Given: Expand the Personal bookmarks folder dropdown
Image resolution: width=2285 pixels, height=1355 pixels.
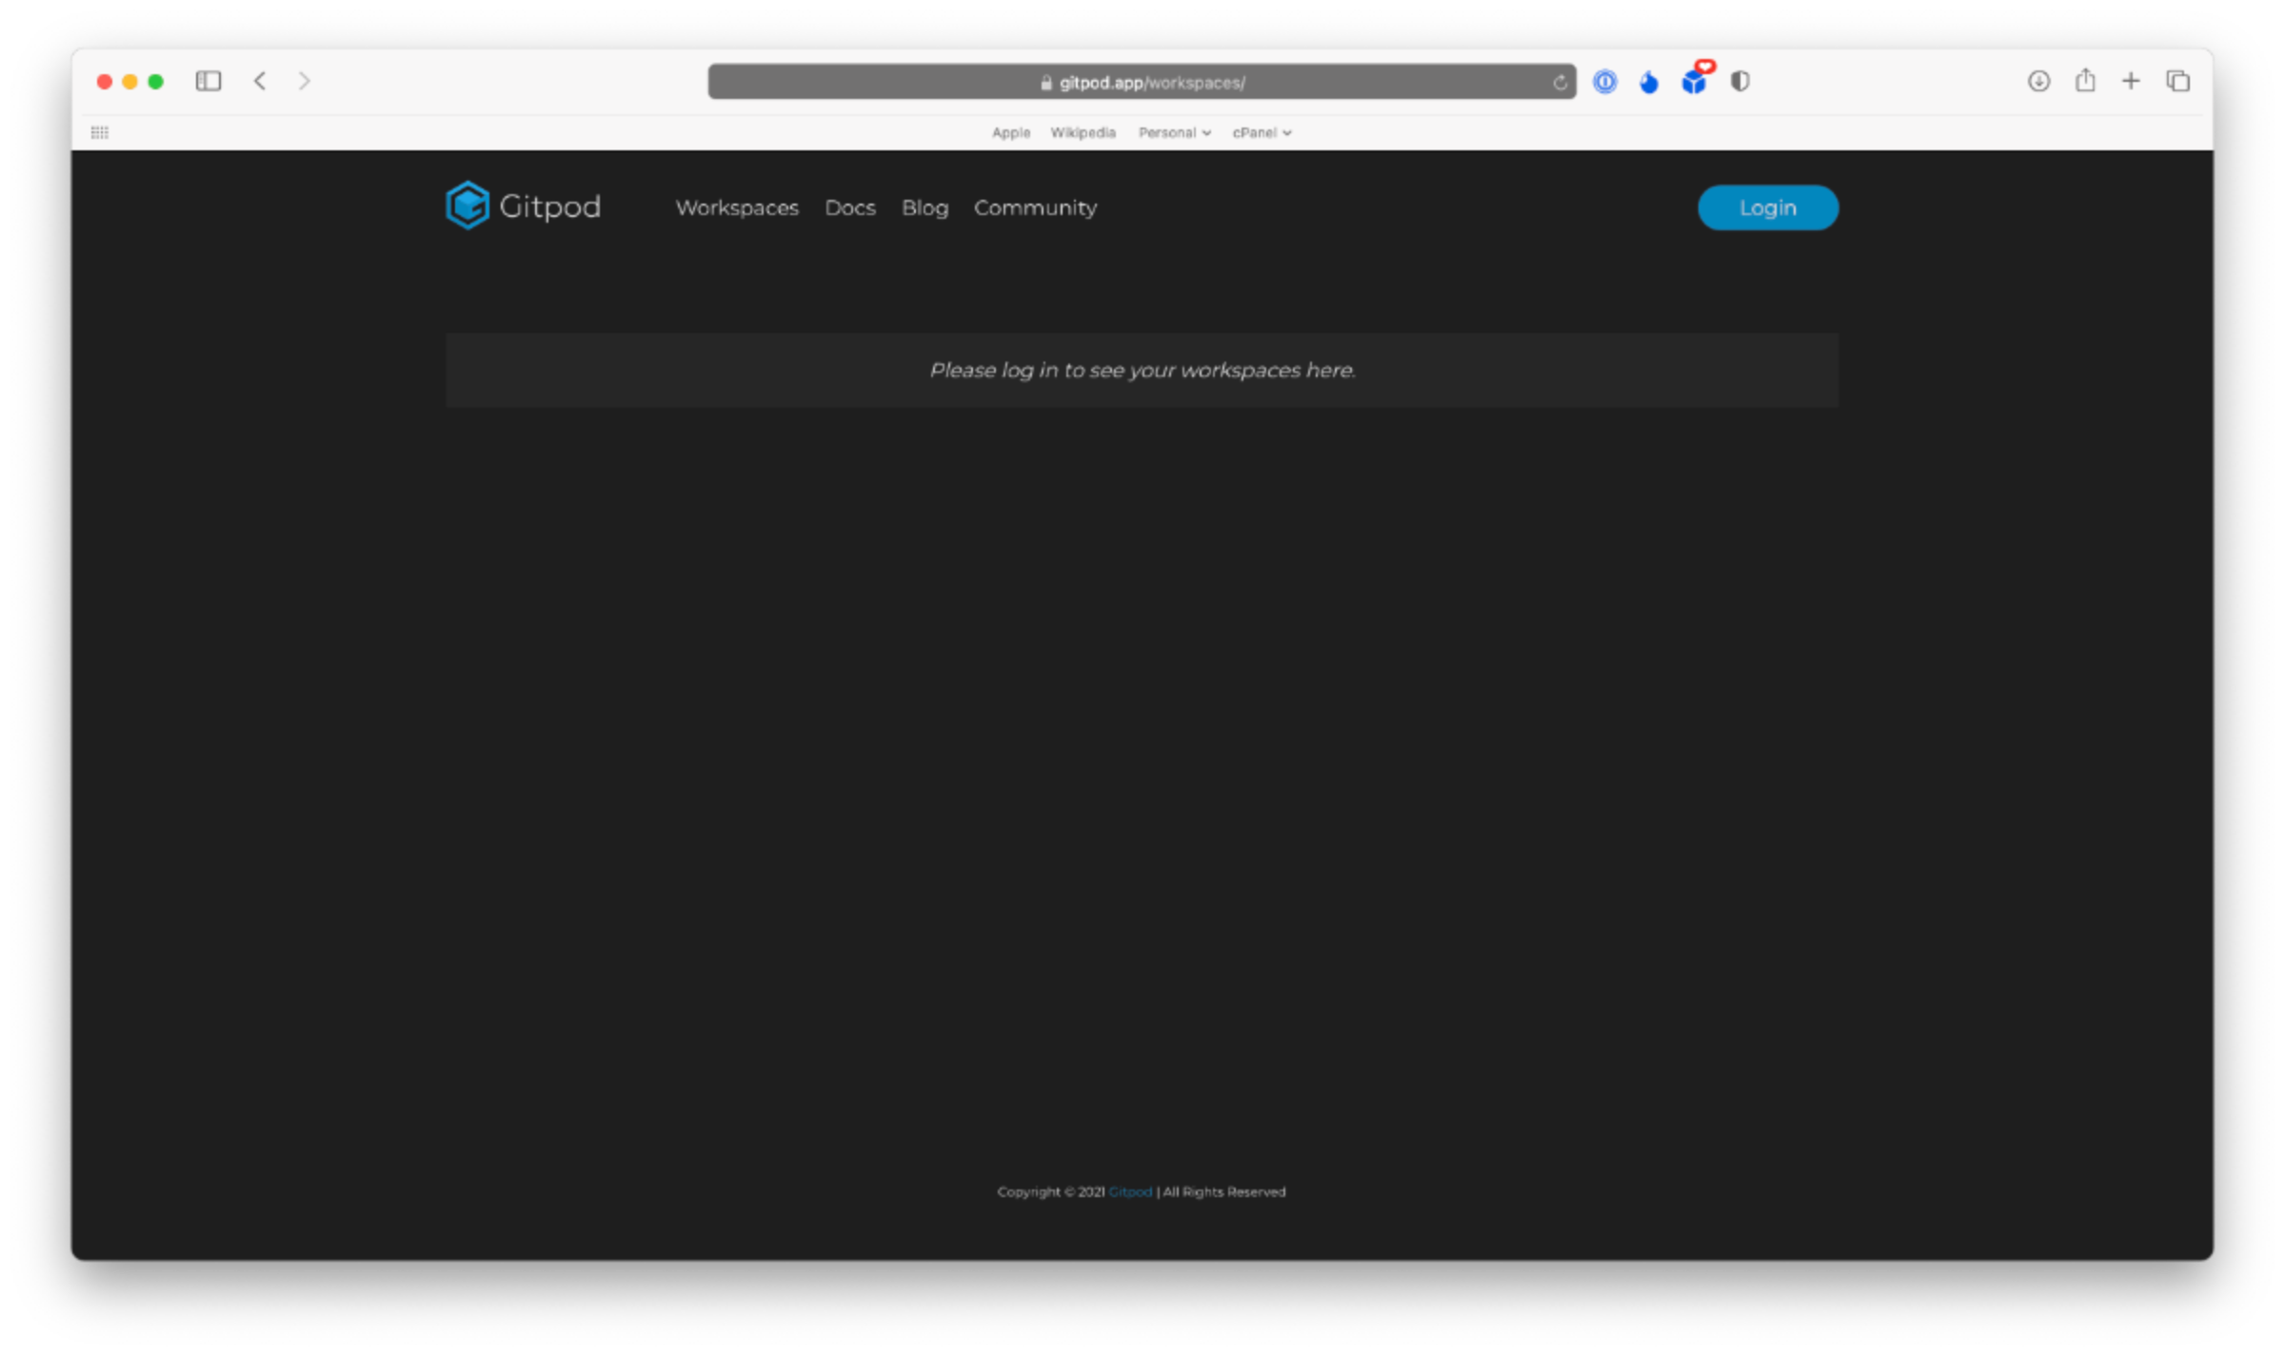Looking at the screenshot, I should click(1174, 132).
